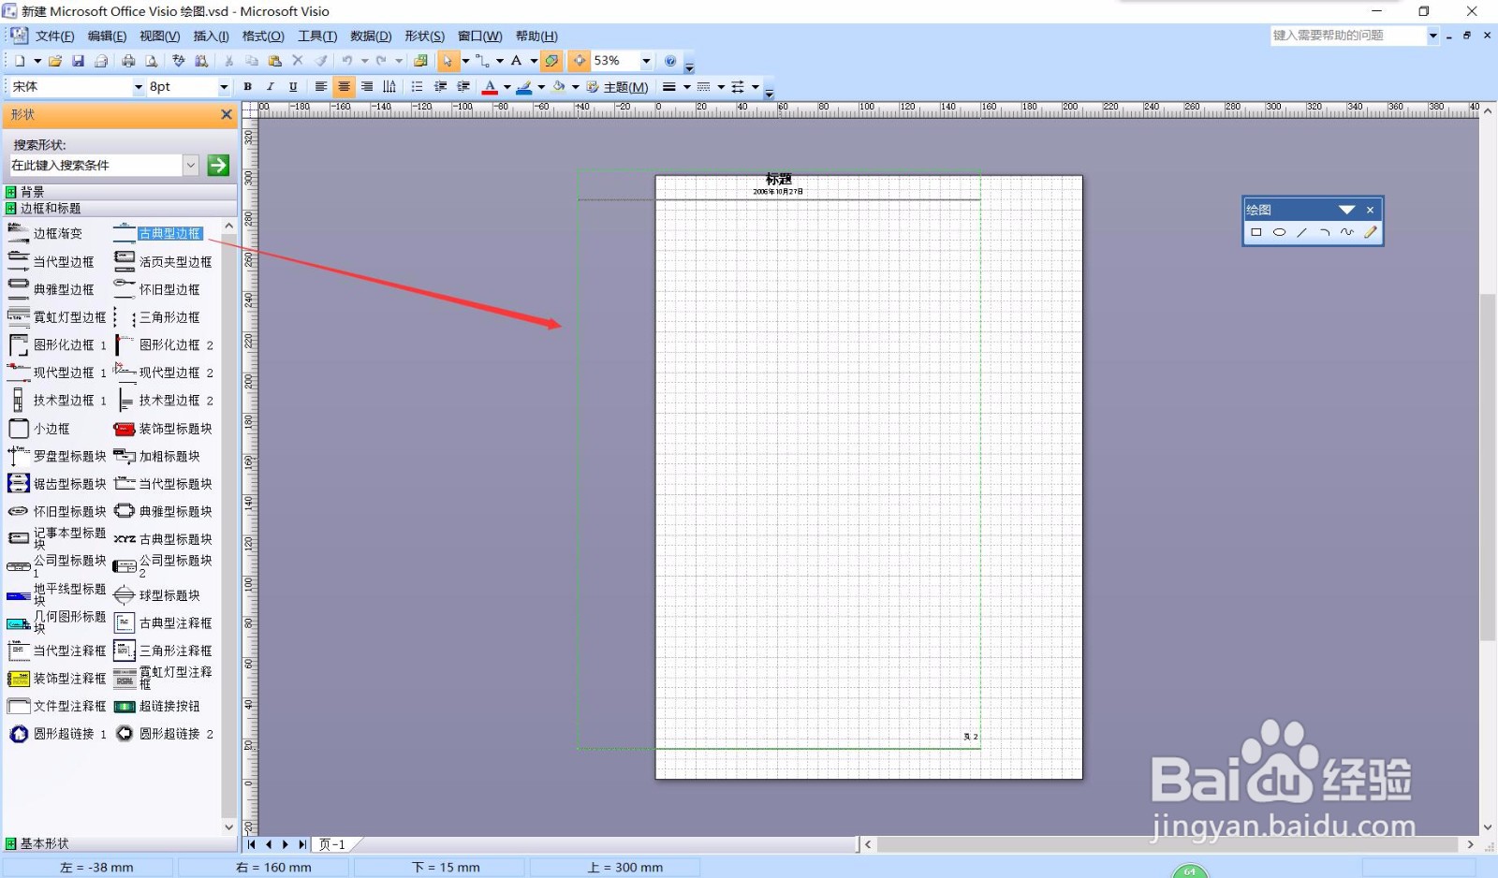The height and width of the screenshot is (878, 1498).
Task: Select the Ellipse tool in drawing toolbar
Action: tap(1279, 232)
